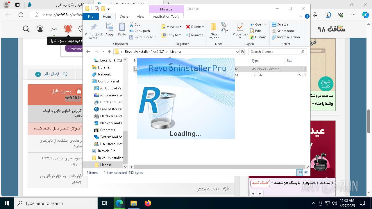This screenshot has height=209, width=372.
Task: Click the red notification bell on Soft98
Action: [x=68, y=28]
